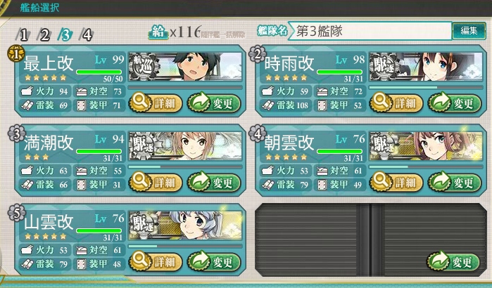492x288 pixels.
Task: Click 変更 in the empty sixth slot
Action: [x=453, y=261]
